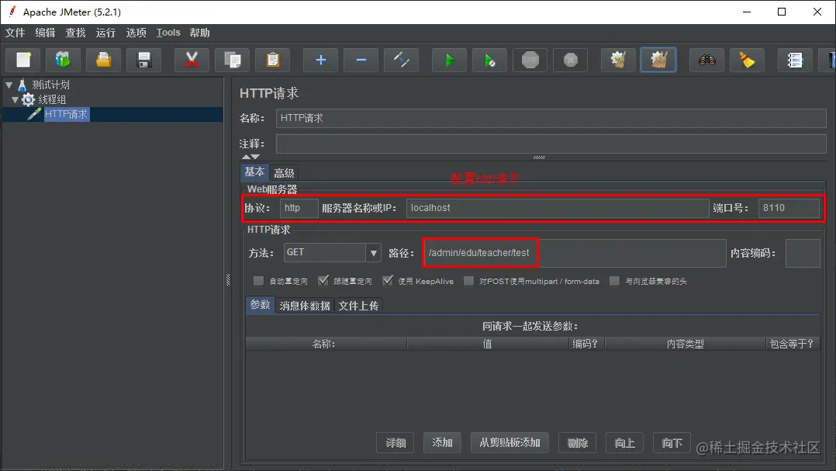Enable the auto-redirect checkbox
836x471 pixels.
tap(258, 281)
